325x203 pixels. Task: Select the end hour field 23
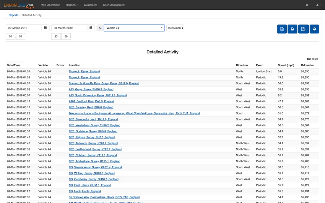point(56,36)
